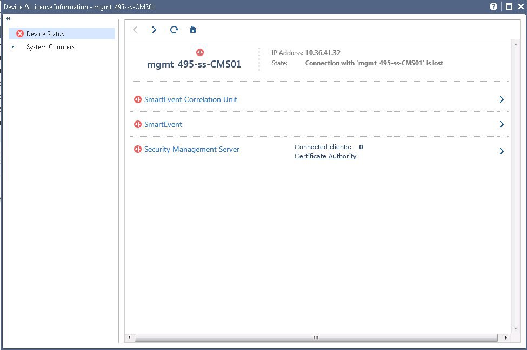
Task: Go back with the left arrow icon
Action: (x=135, y=30)
